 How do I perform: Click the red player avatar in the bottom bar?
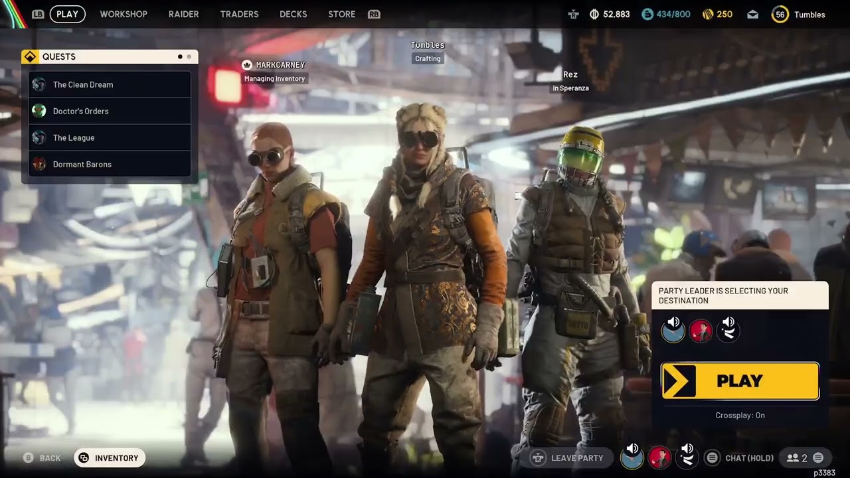pyautogui.click(x=659, y=457)
